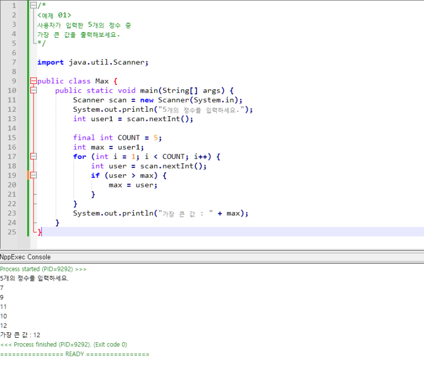Click the console input value 11
424x369 pixels.
pos(3,306)
